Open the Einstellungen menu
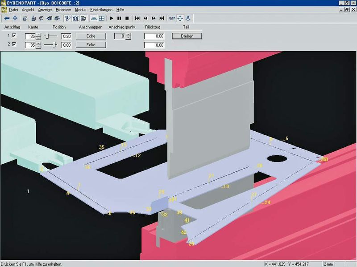This screenshot has height=267, width=357. point(101,10)
